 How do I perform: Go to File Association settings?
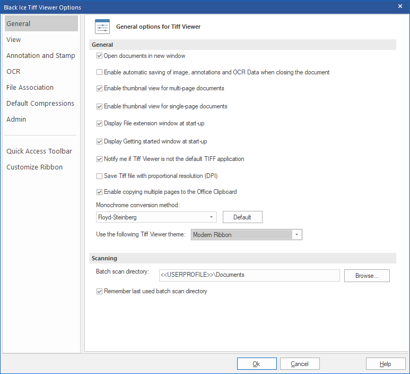pos(30,88)
